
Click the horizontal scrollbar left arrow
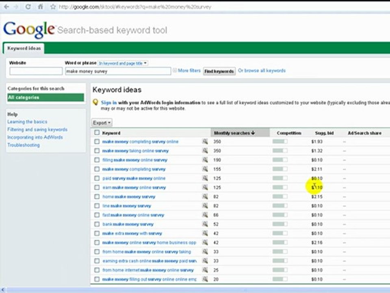pos(3,290)
